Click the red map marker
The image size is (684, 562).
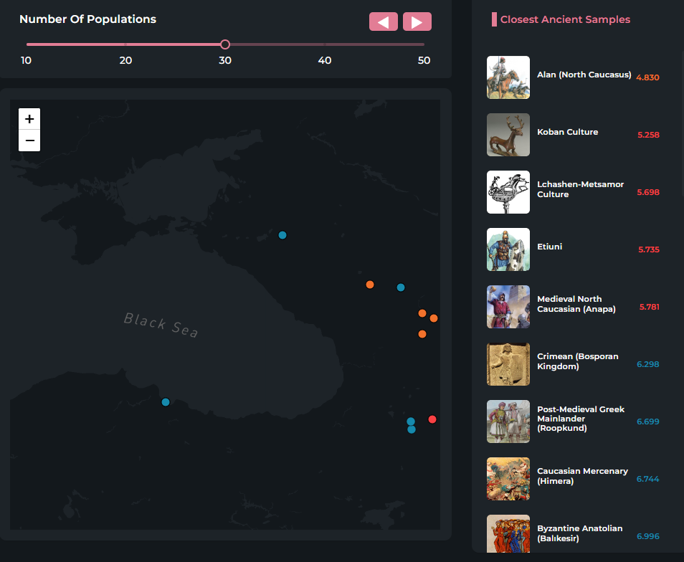click(432, 419)
